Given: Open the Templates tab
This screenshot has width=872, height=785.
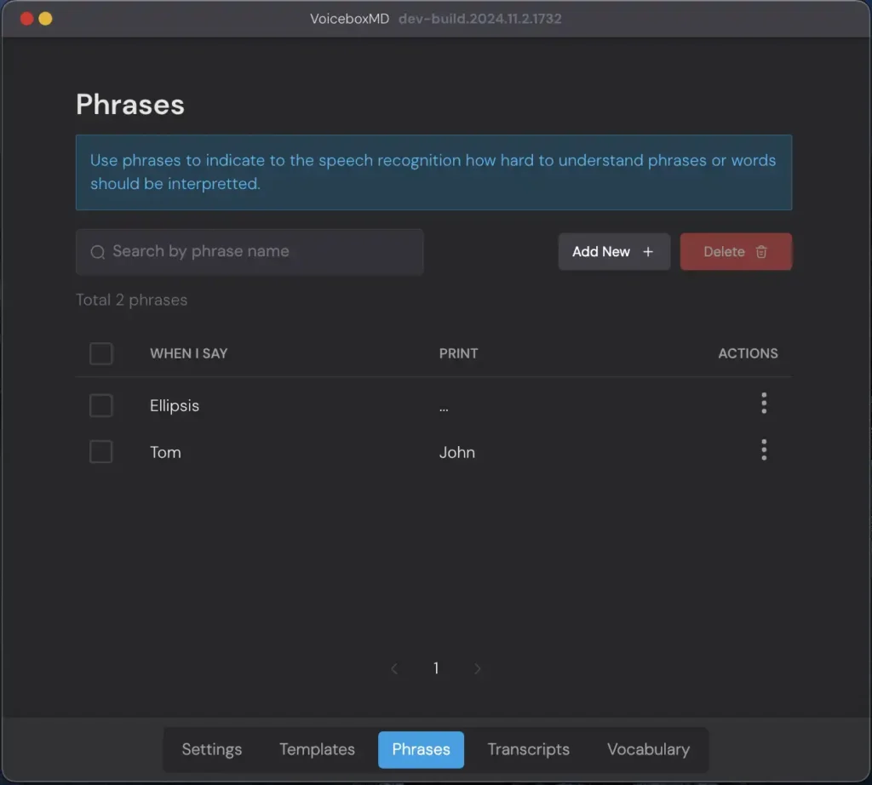Looking at the screenshot, I should pos(317,750).
